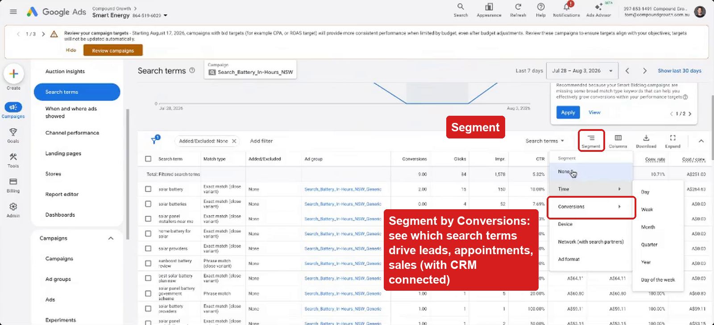
Task: Open the Columns toolbar icon
Action: point(618,141)
